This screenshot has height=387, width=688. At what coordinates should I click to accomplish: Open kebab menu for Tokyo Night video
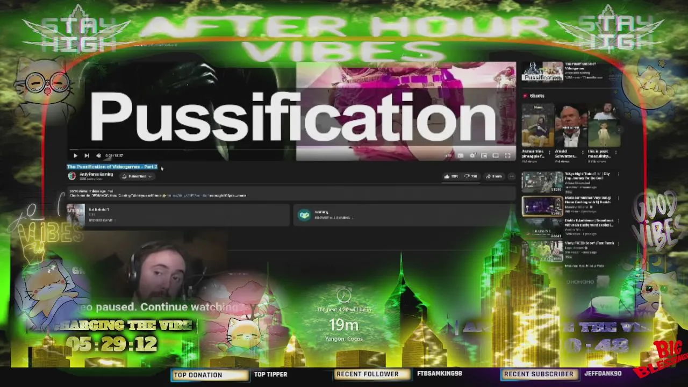[619, 175]
